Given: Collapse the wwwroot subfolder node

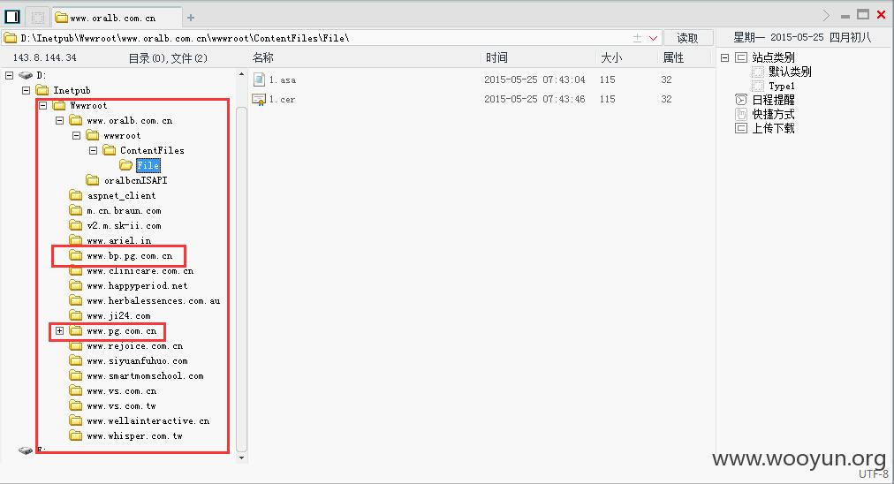Looking at the screenshot, I should pyautogui.click(x=76, y=135).
